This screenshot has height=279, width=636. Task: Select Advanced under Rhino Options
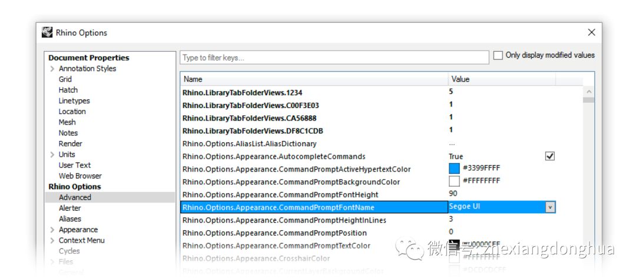click(x=75, y=197)
